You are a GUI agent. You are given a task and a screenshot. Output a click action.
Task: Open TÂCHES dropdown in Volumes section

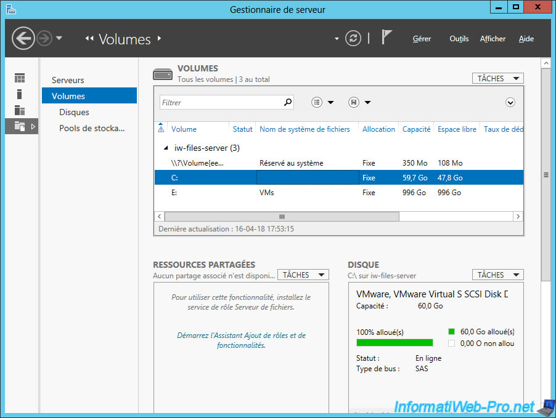click(x=497, y=78)
